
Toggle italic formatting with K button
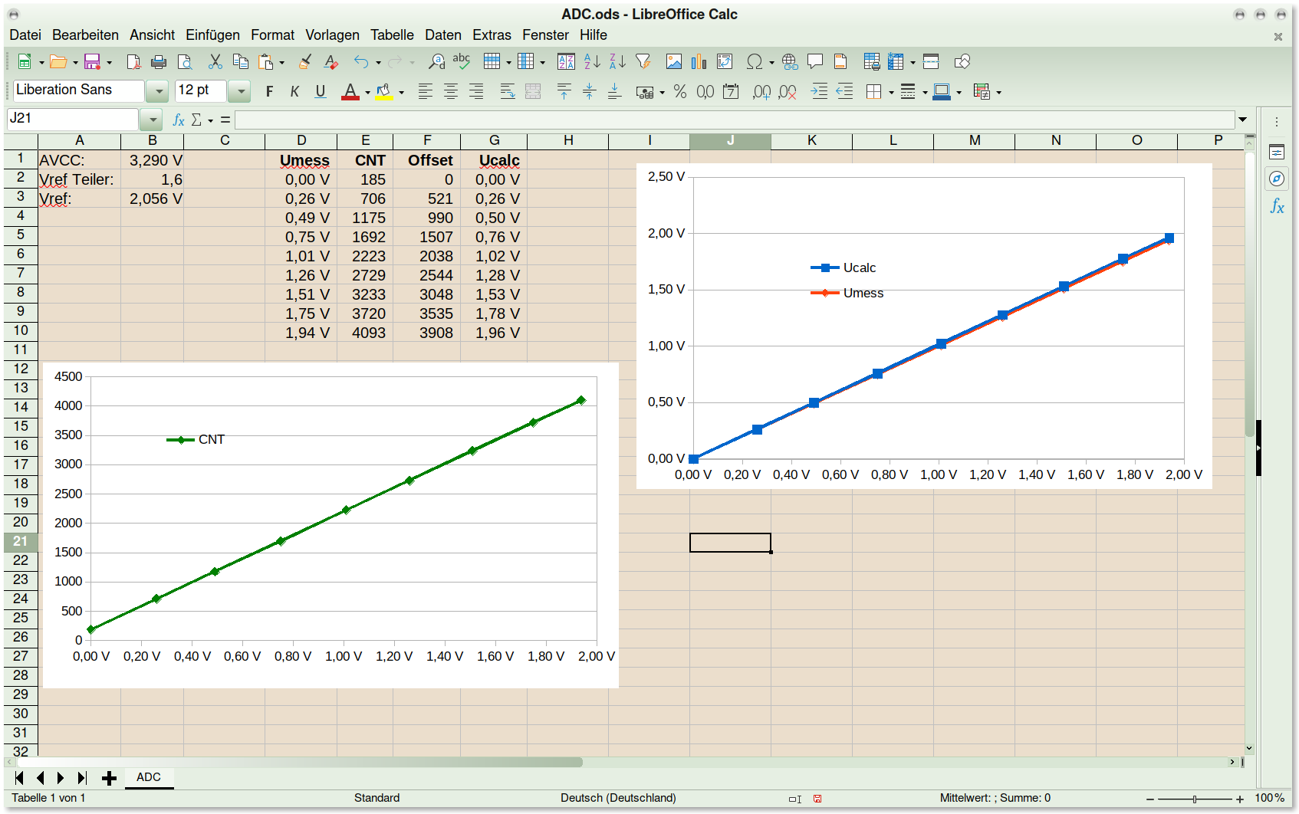point(294,92)
